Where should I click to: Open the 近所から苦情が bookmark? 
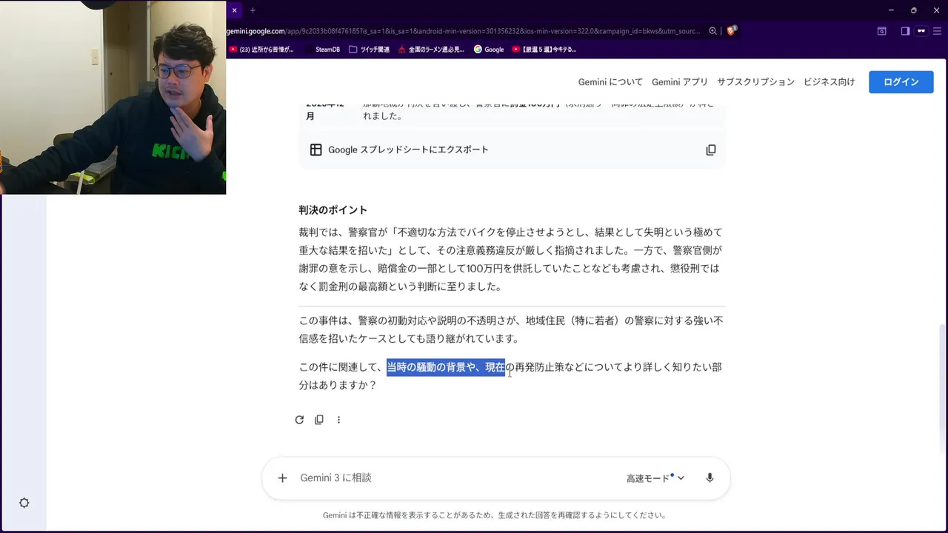coord(261,50)
